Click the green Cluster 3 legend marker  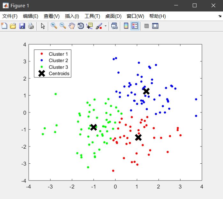42,67
